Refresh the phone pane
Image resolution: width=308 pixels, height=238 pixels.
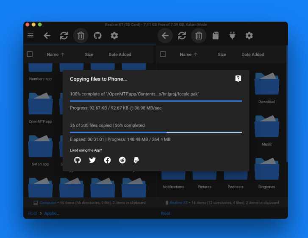(182, 36)
